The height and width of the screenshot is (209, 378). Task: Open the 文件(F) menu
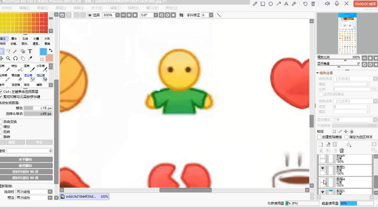coord(6,8)
